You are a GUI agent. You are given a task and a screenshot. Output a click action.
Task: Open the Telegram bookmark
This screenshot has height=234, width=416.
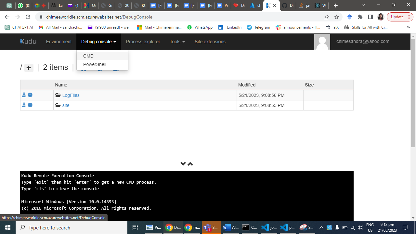click(259, 27)
